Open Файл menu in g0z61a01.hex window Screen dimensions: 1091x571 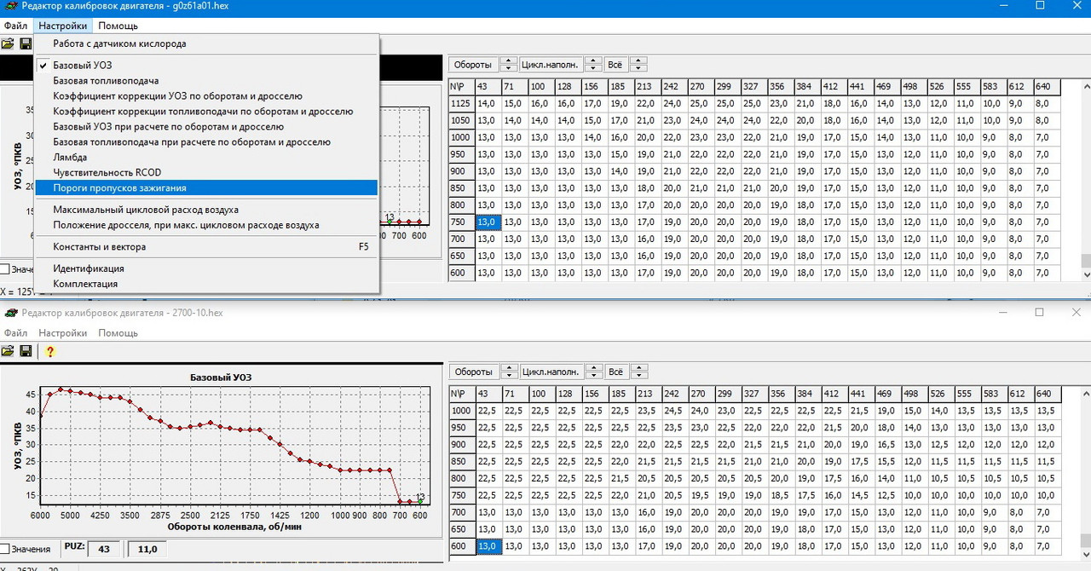coord(15,26)
